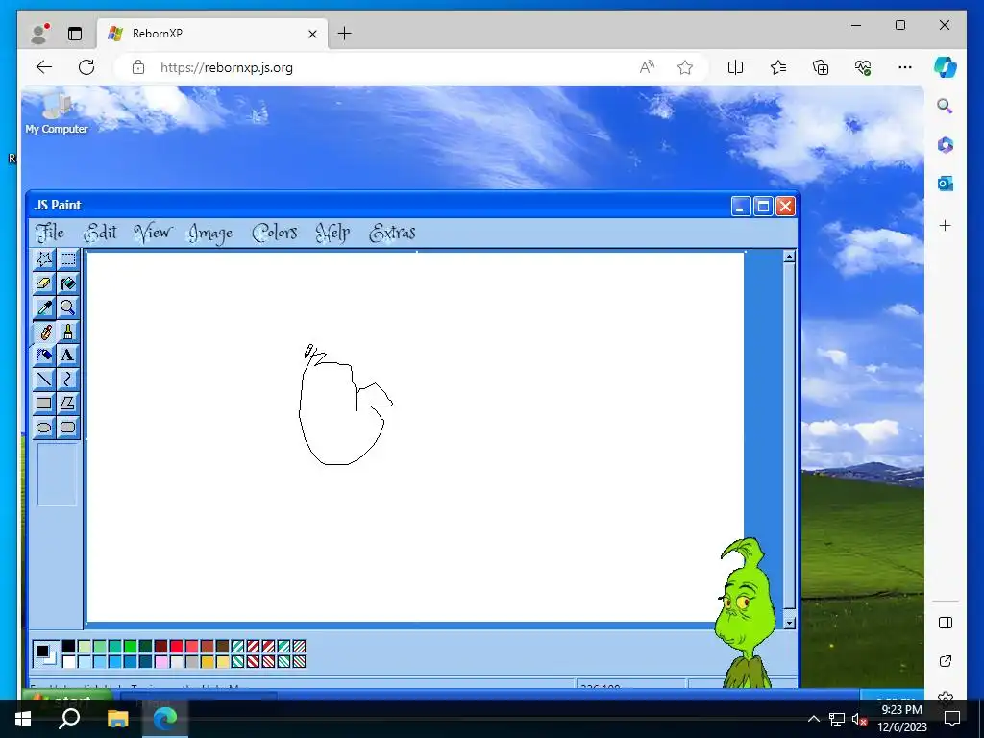Viewport: 984px width, 738px height.
Task: Activate the Pick Color eyedropper tool
Action: 44,307
